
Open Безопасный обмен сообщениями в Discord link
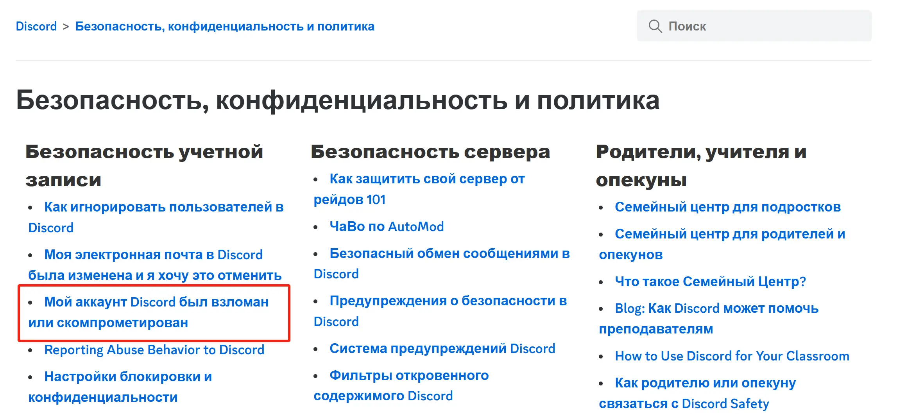442,263
